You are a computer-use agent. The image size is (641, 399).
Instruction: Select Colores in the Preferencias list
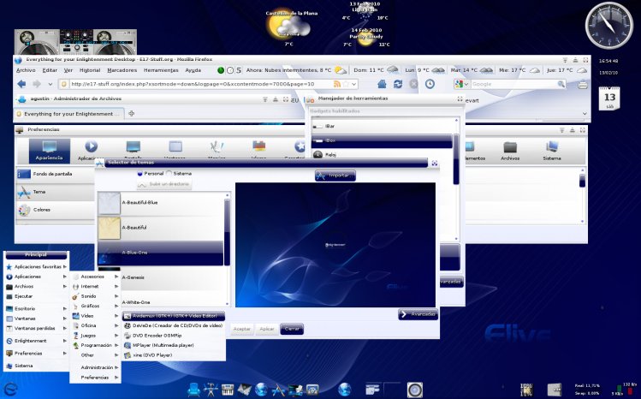[55, 210]
